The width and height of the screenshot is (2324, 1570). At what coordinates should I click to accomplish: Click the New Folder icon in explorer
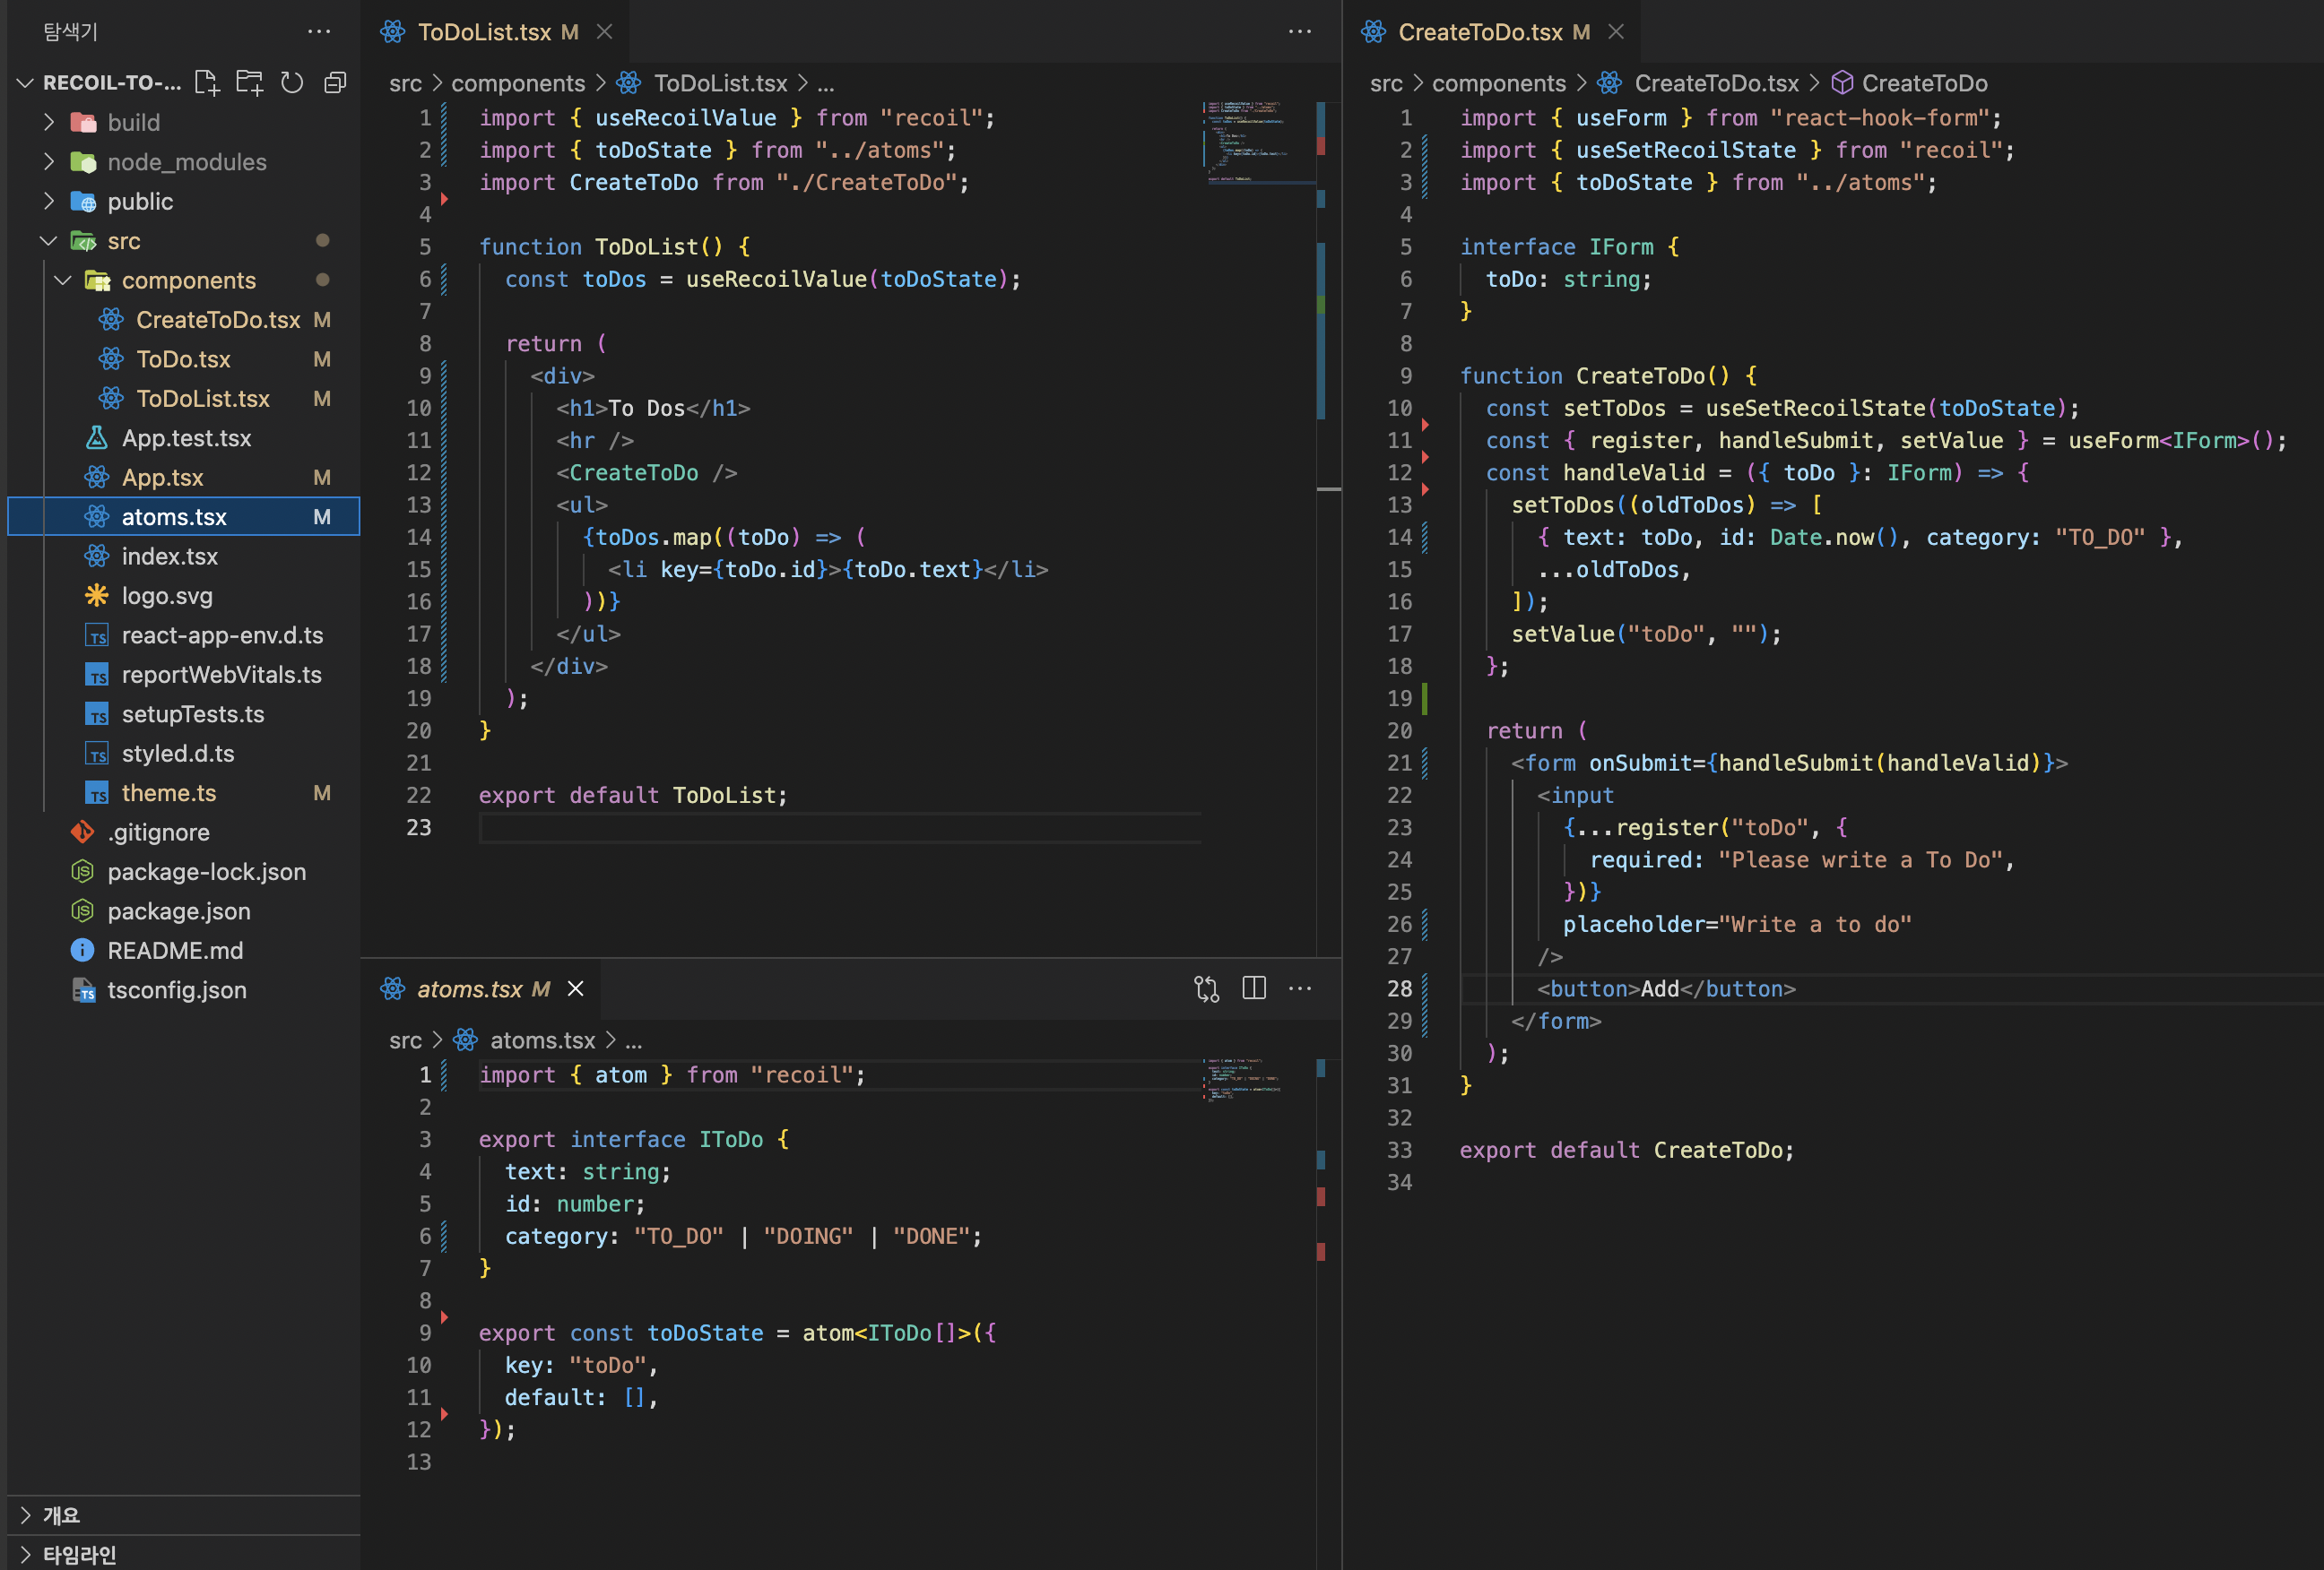point(249,83)
